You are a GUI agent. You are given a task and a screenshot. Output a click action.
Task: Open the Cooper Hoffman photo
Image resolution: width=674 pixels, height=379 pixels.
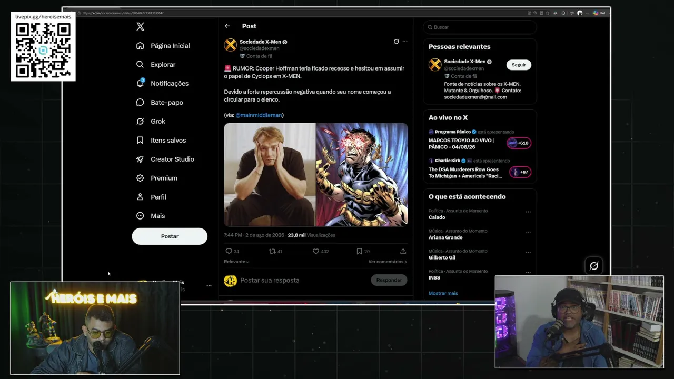click(270, 175)
